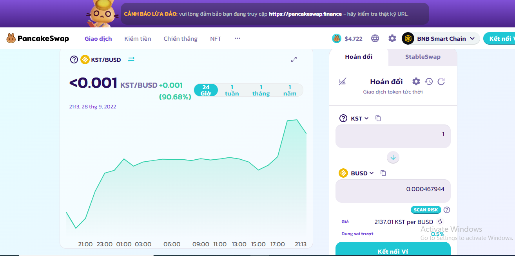Hide the chart using crossed chart icon

click(343, 81)
